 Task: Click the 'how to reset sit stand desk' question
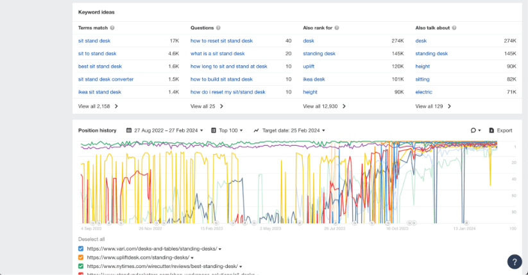tap(221, 41)
